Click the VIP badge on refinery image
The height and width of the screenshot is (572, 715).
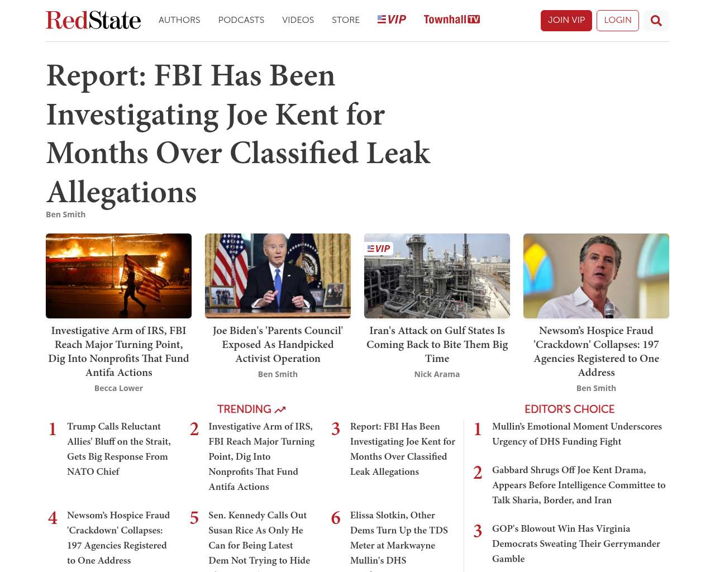tap(379, 249)
